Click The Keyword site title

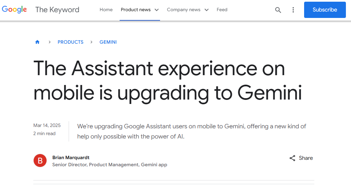[x=57, y=10]
